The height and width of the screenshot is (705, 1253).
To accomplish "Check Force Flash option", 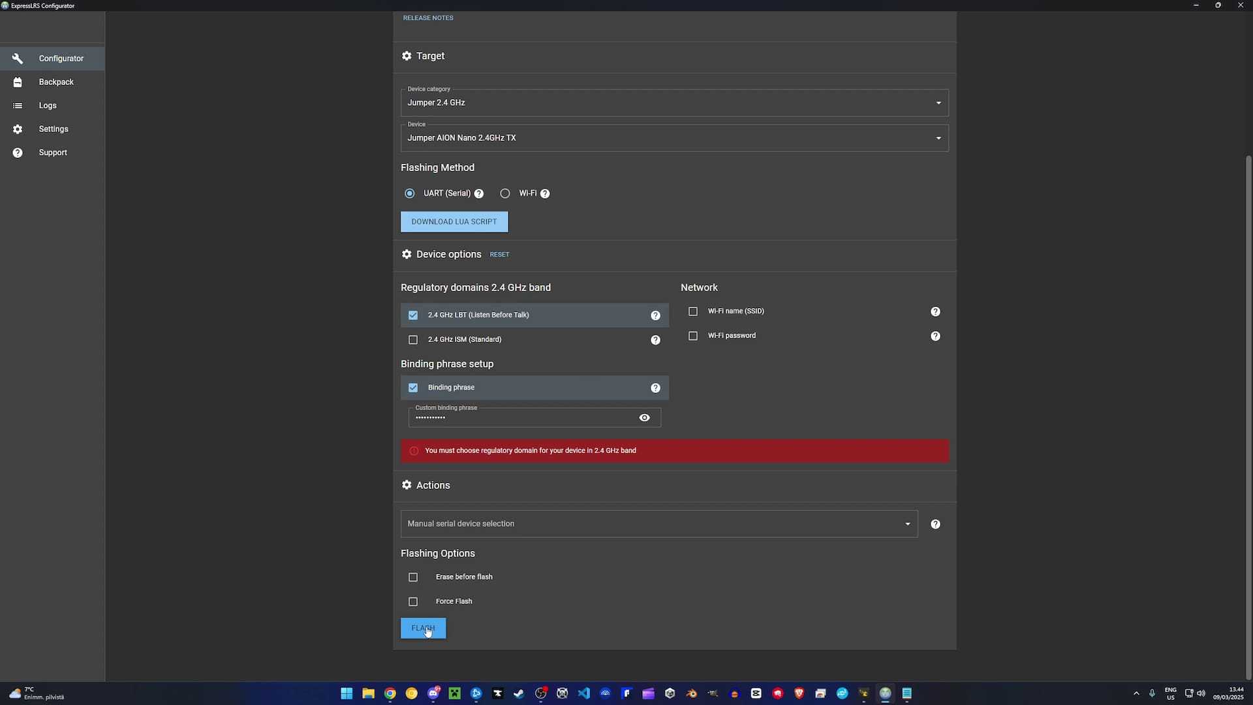I will [x=413, y=602].
